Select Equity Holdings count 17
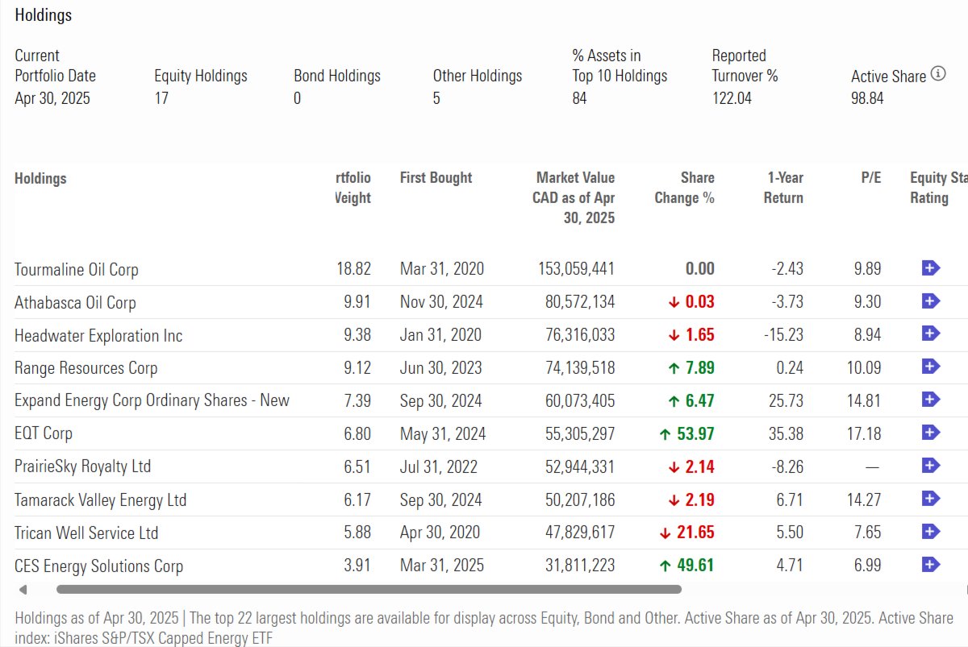This screenshot has width=968, height=647. pyautogui.click(x=161, y=98)
